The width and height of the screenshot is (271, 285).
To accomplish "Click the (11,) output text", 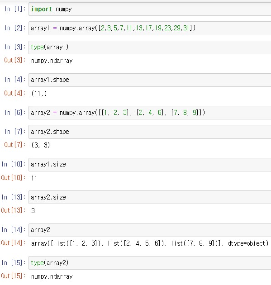I will point(39,94).
